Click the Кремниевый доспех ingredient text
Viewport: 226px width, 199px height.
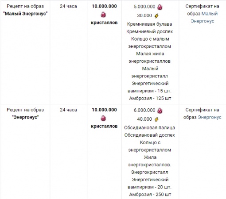pos(149,31)
